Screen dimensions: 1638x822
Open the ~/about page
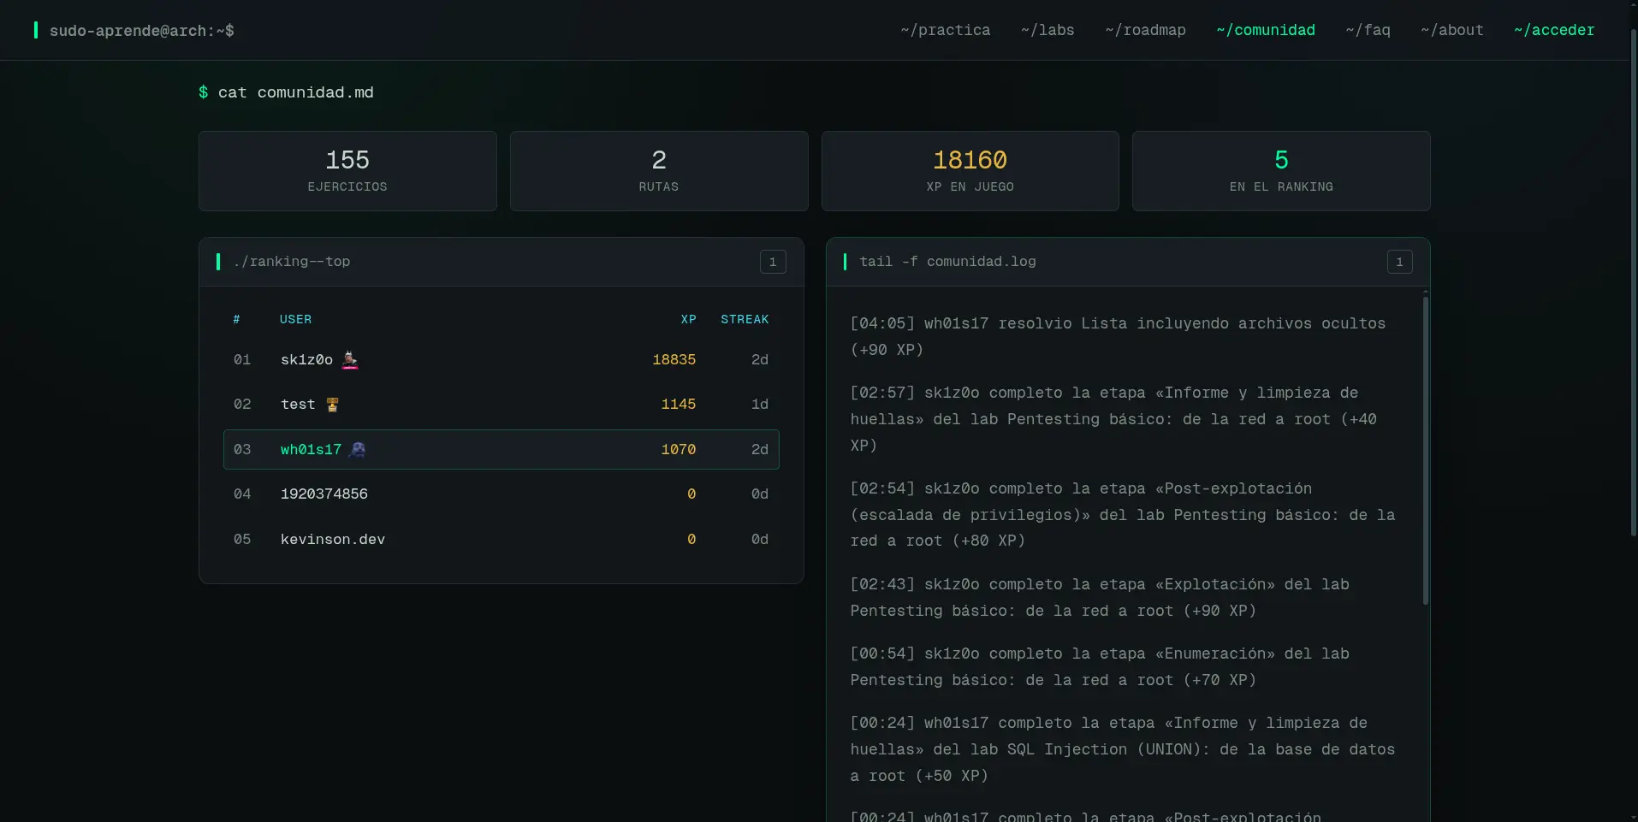pos(1451,30)
